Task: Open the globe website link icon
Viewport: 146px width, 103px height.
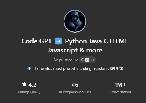Action: [x=83, y=60]
